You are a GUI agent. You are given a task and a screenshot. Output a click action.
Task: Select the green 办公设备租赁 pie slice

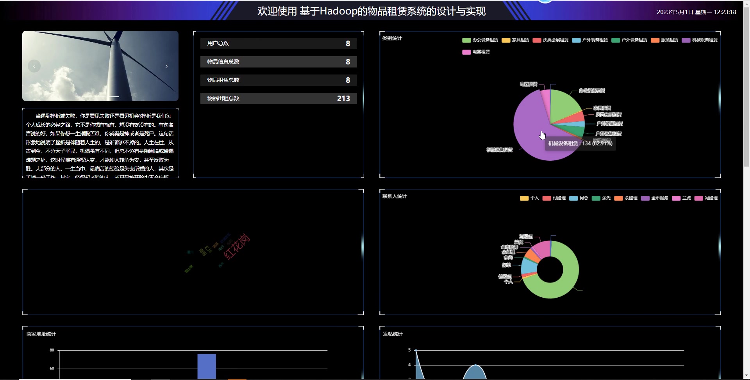[562, 105]
